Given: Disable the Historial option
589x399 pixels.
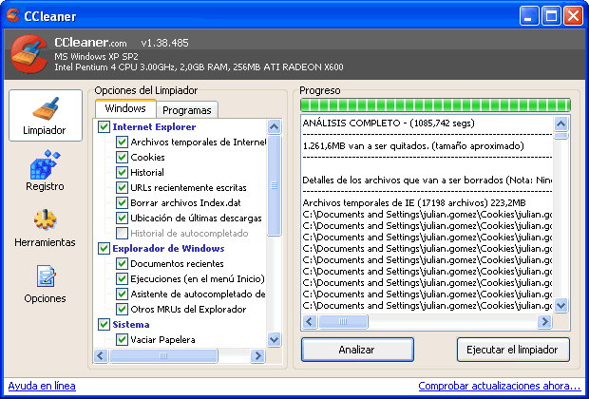Looking at the screenshot, I should click(x=122, y=172).
